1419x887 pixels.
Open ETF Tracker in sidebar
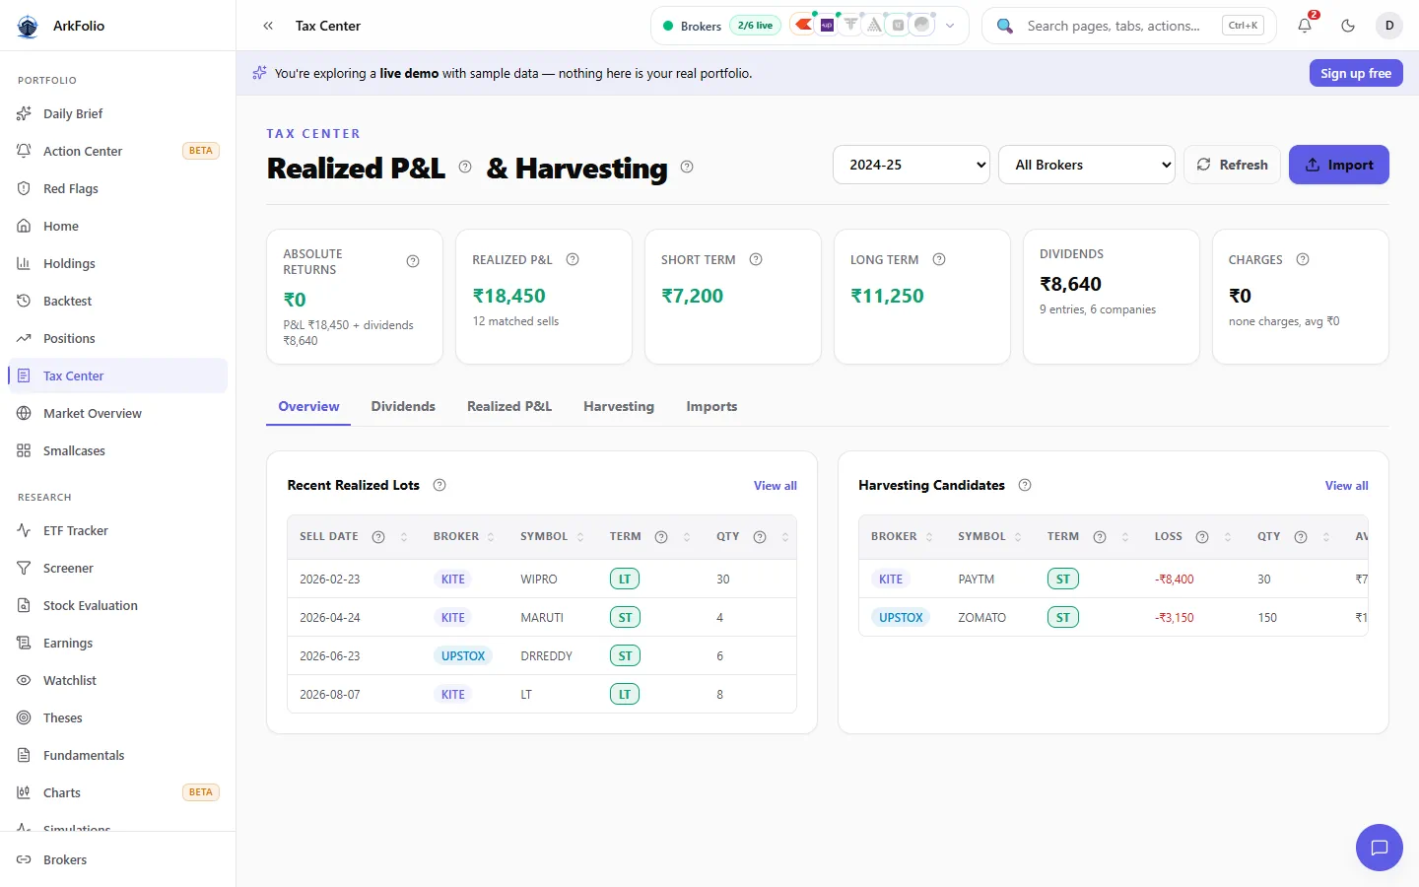[118, 530]
